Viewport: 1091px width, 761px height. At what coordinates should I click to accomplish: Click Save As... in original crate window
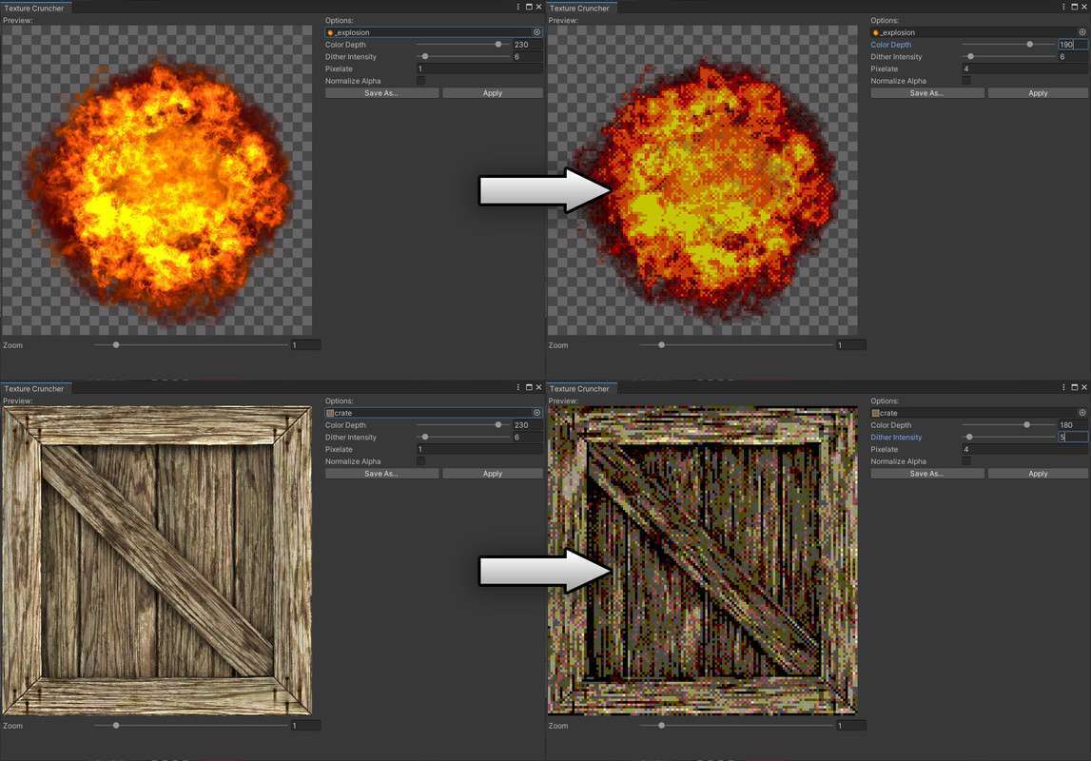tap(381, 474)
